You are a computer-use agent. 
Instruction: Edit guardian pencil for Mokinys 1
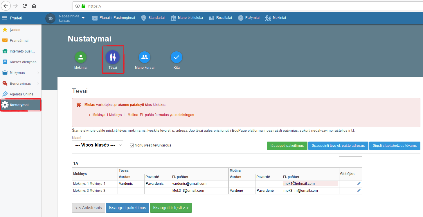point(359,183)
